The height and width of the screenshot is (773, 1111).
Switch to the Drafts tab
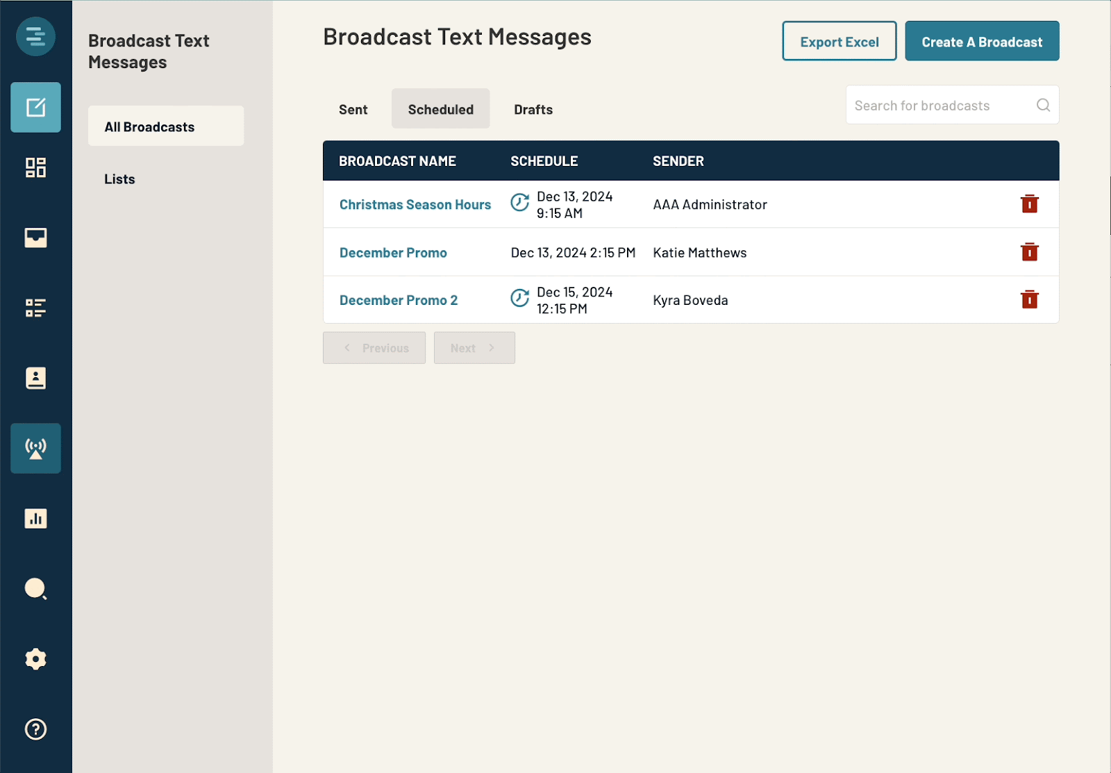(x=533, y=109)
